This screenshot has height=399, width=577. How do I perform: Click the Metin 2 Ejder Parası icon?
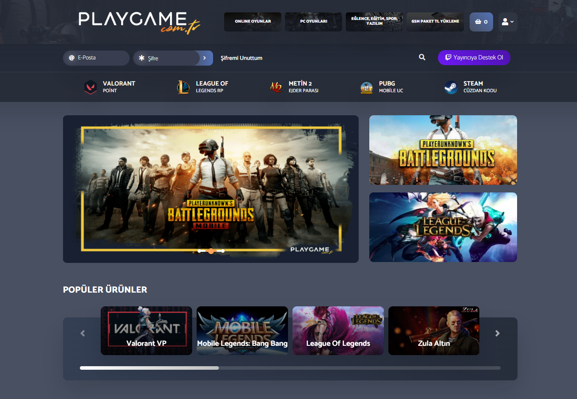click(x=276, y=87)
